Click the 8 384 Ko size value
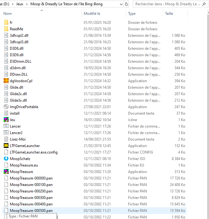 [x=179, y=159]
